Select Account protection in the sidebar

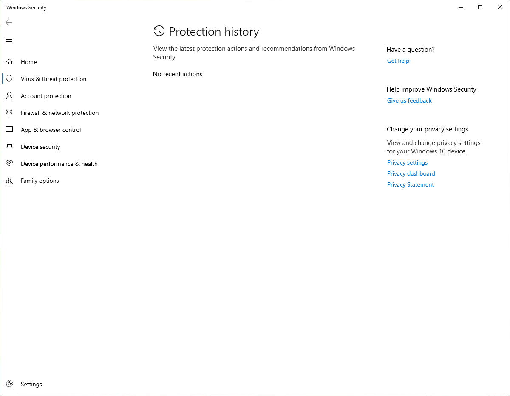(x=46, y=96)
